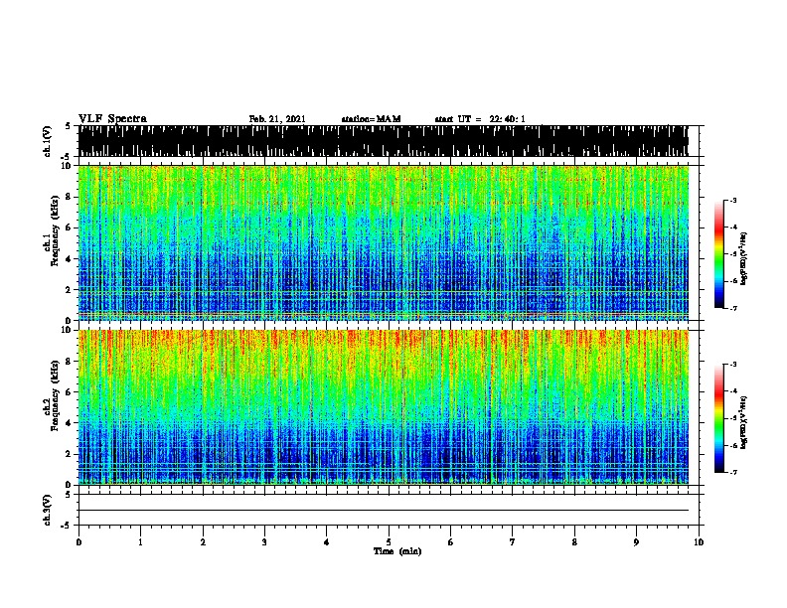
Task: Click the "2" kHz tick of ch.2 spectrogram
Action: coord(69,454)
